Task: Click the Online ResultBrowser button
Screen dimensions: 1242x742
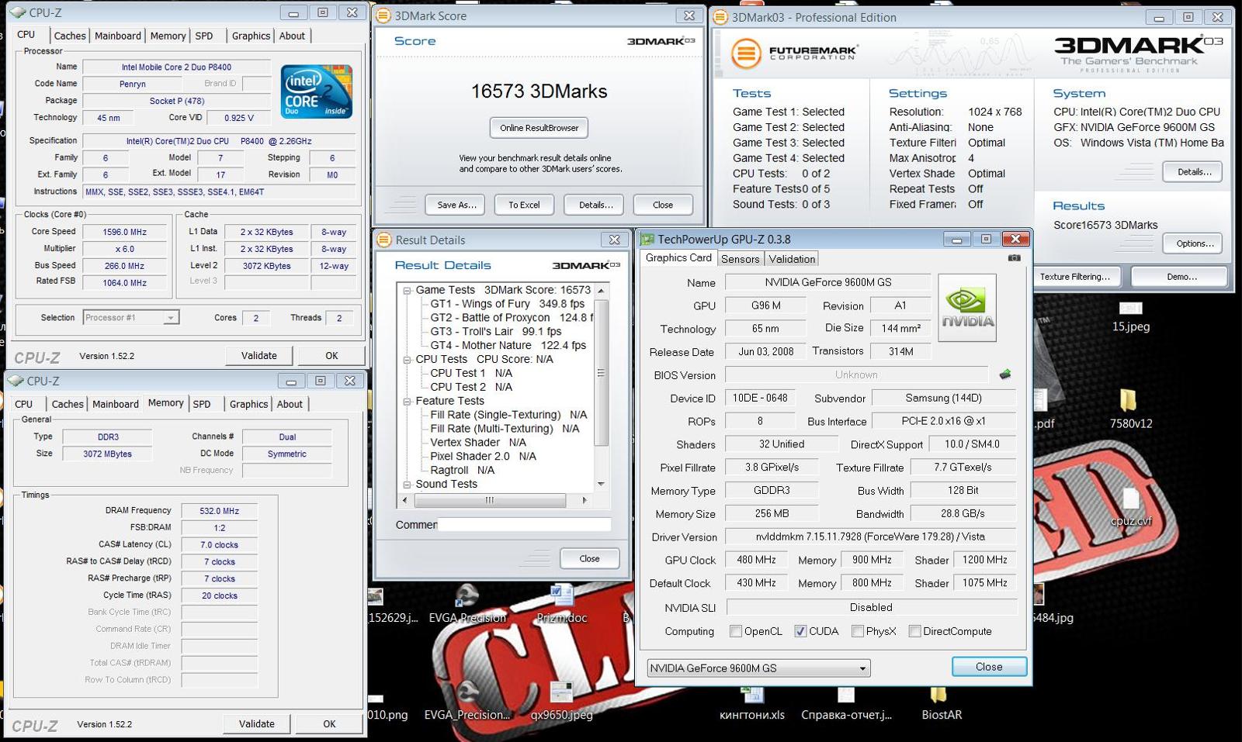Action: pyautogui.click(x=539, y=128)
